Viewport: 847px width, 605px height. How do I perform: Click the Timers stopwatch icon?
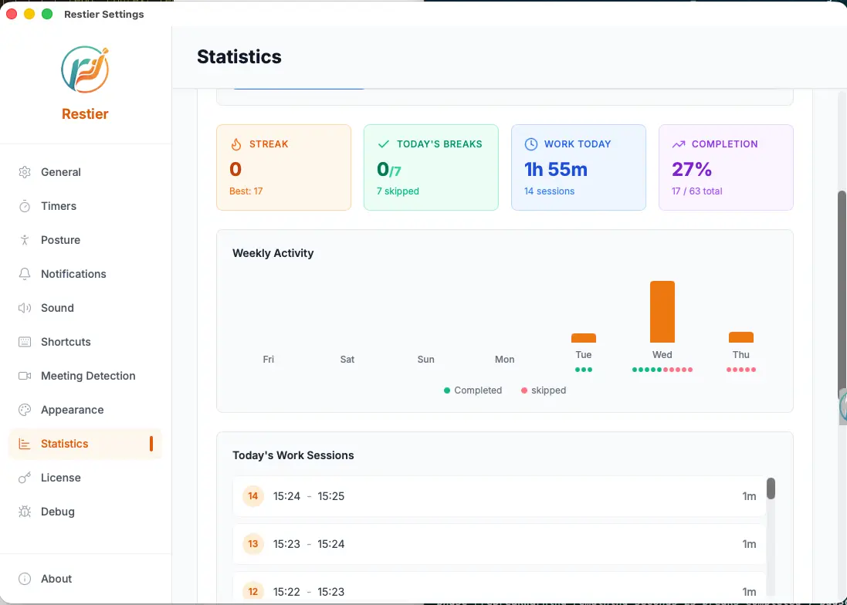[x=25, y=206]
